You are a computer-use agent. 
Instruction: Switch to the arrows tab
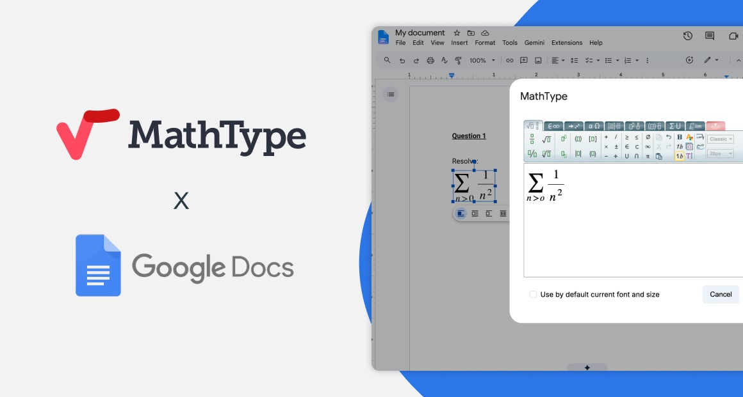[574, 127]
